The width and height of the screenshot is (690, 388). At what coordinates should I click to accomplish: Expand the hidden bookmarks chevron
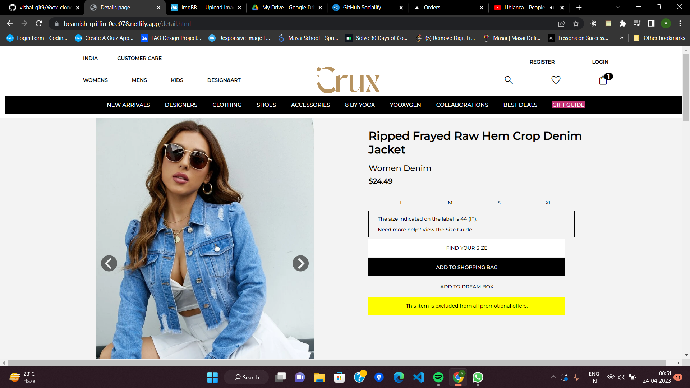621,38
